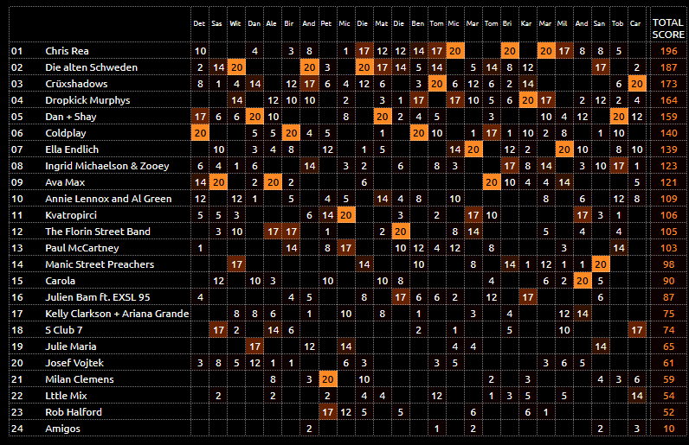Click the Carola entry name

(60, 281)
